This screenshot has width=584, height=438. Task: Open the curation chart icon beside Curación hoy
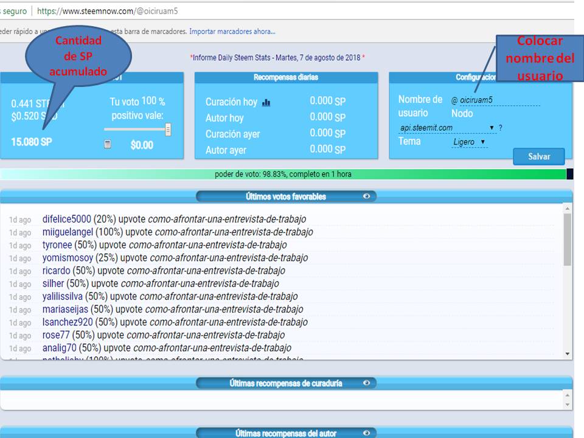tap(266, 102)
